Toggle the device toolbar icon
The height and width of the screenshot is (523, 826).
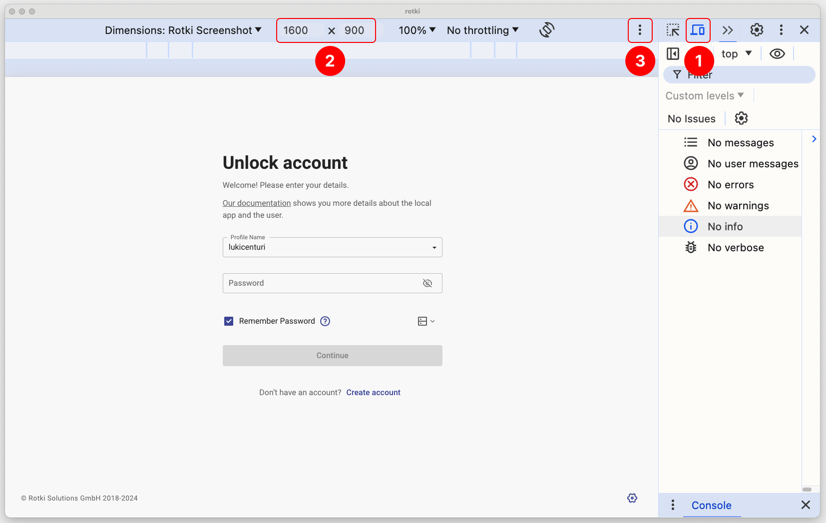(x=698, y=30)
